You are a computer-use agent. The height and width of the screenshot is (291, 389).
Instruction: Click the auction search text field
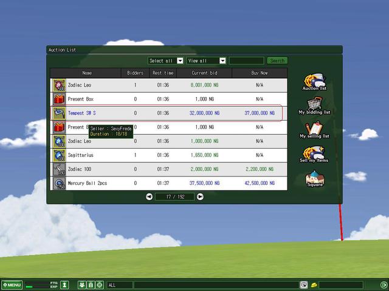click(247, 61)
